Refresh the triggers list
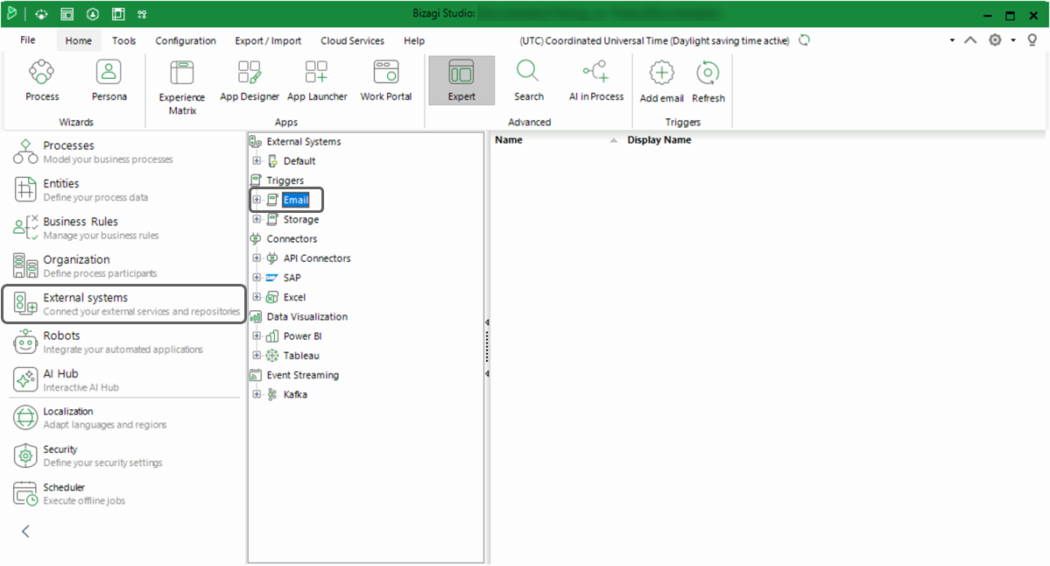The width and height of the screenshot is (1050, 566). (708, 81)
